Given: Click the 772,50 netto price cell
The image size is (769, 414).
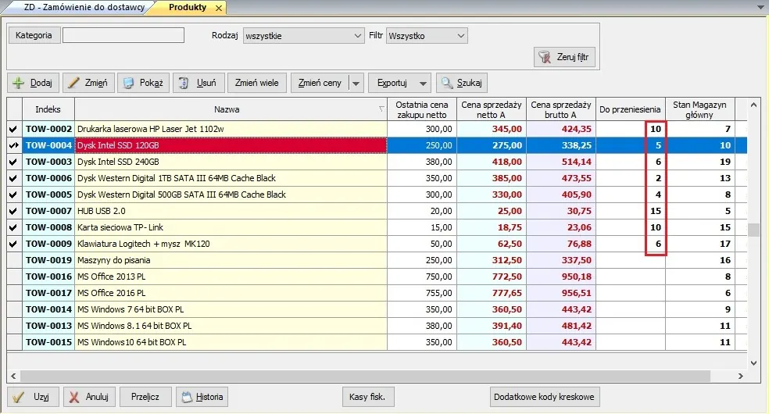Looking at the screenshot, I should [491, 277].
